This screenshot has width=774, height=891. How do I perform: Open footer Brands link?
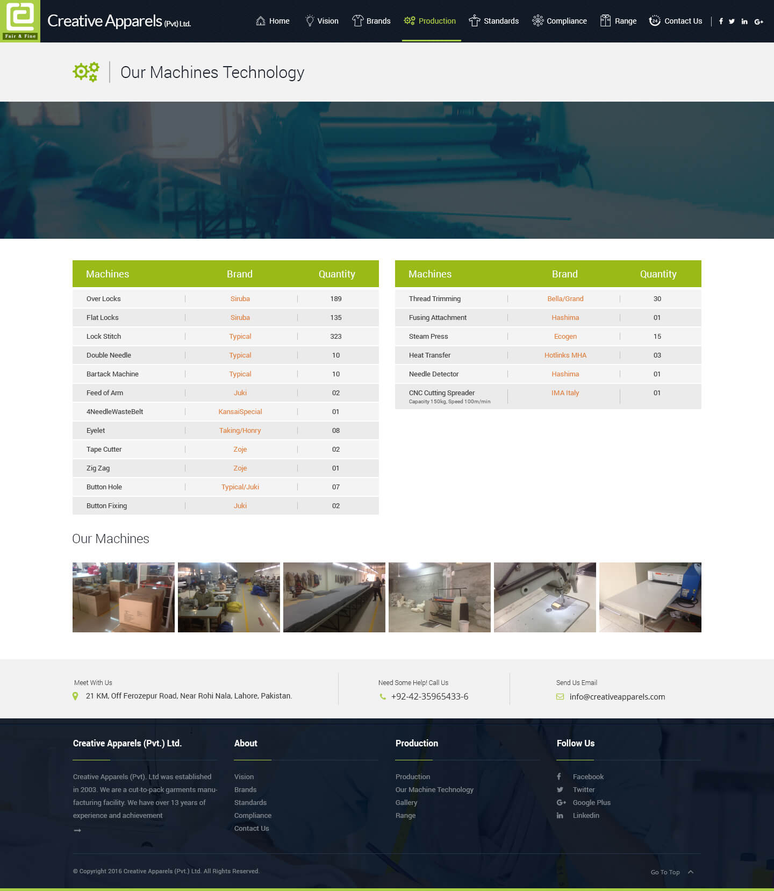click(x=245, y=789)
